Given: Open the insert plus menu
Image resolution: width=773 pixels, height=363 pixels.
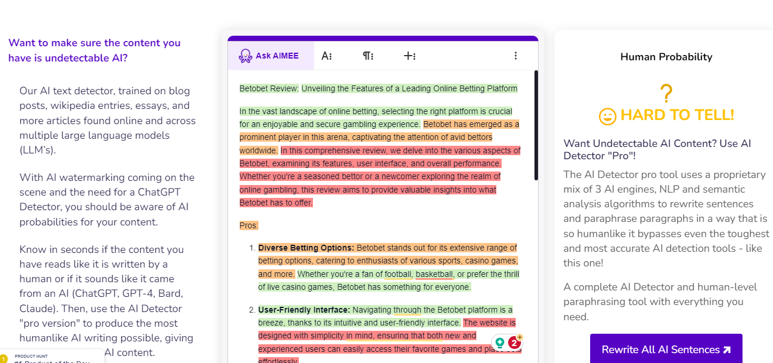Looking at the screenshot, I should coord(410,56).
